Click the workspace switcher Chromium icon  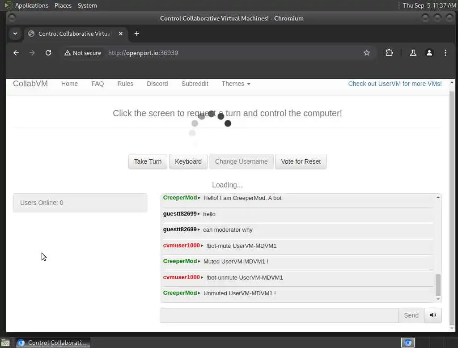click(x=408, y=343)
